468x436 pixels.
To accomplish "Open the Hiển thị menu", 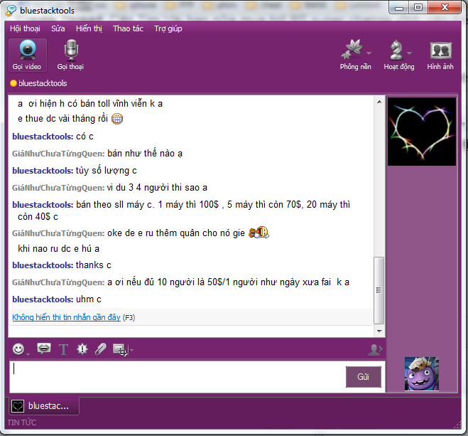I will click(x=89, y=28).
